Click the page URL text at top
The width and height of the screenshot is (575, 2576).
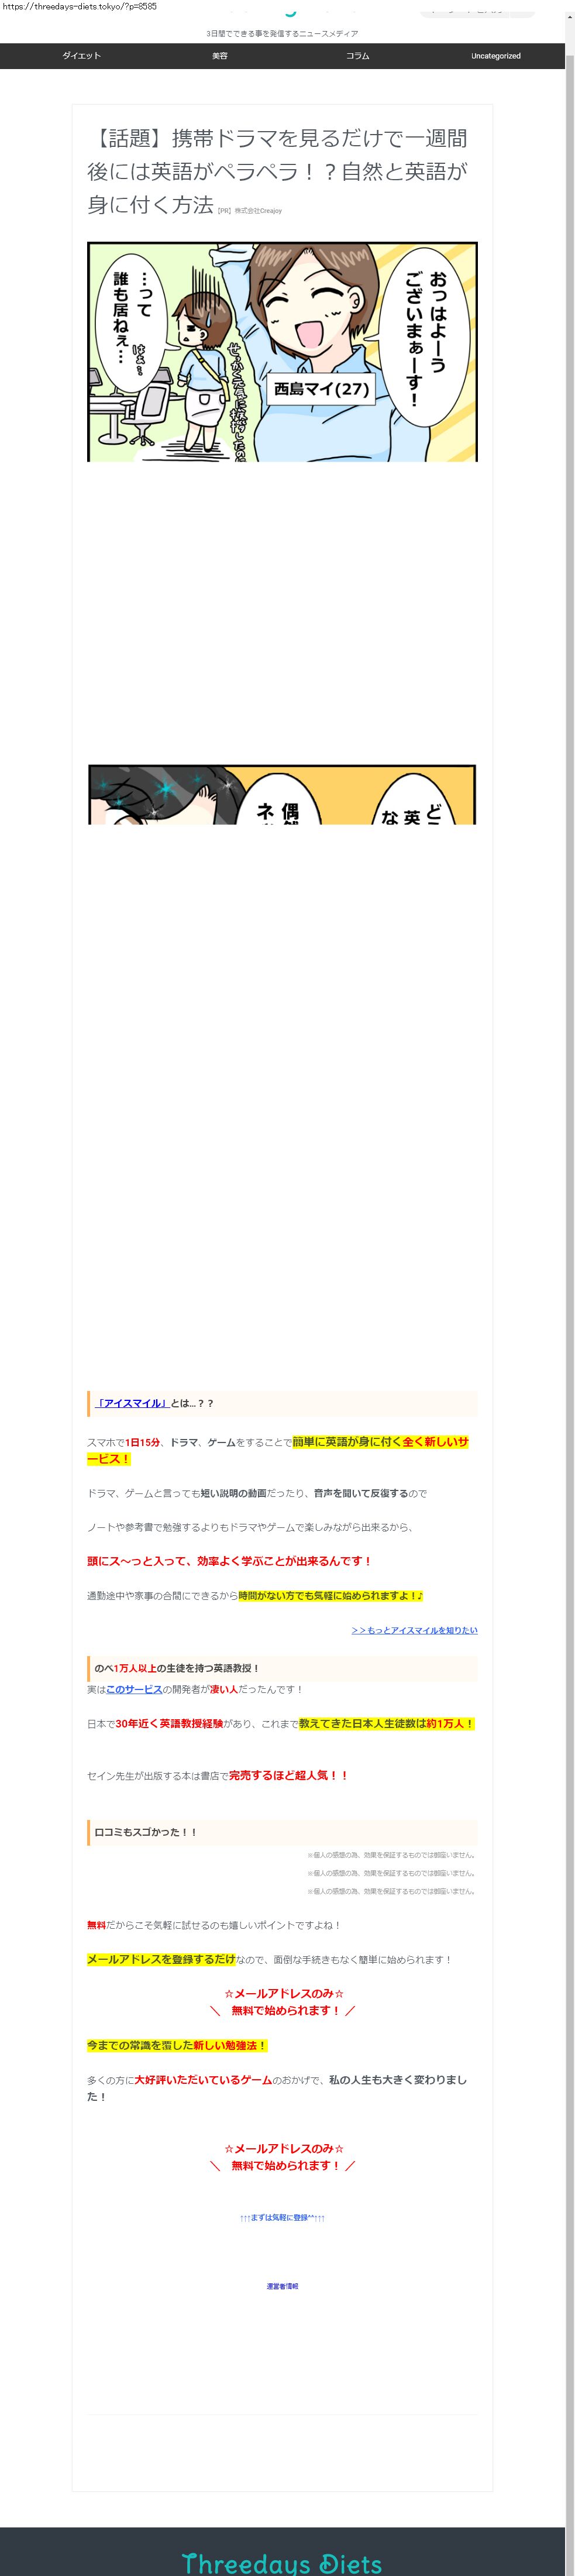click(x=79, y=6)
